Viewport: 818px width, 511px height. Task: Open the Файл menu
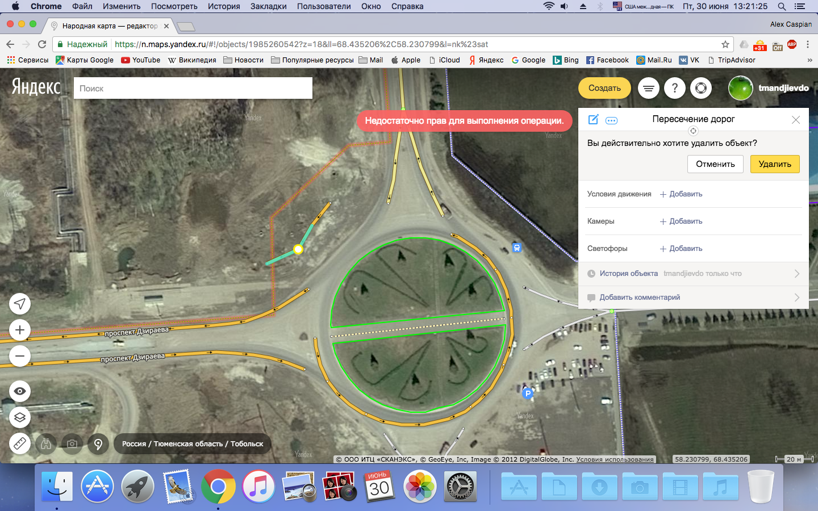[x=82, y=6]
